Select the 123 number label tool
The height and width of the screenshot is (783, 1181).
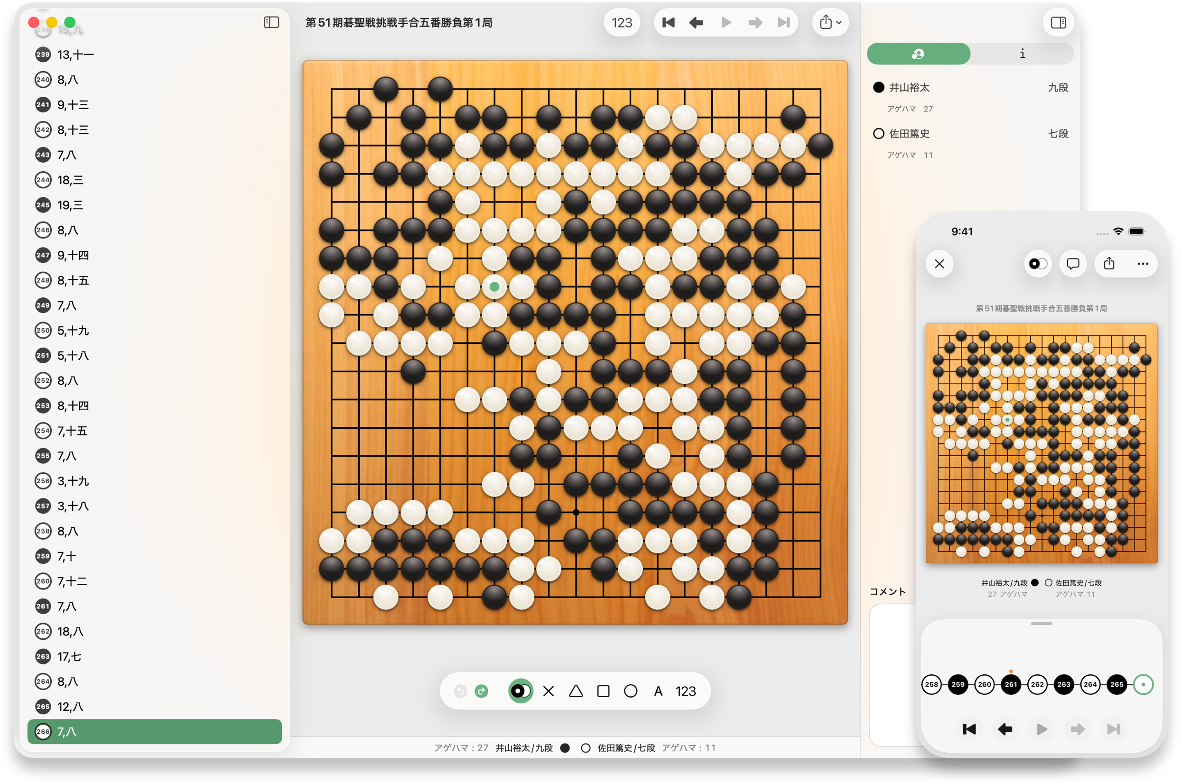(686, 691)
